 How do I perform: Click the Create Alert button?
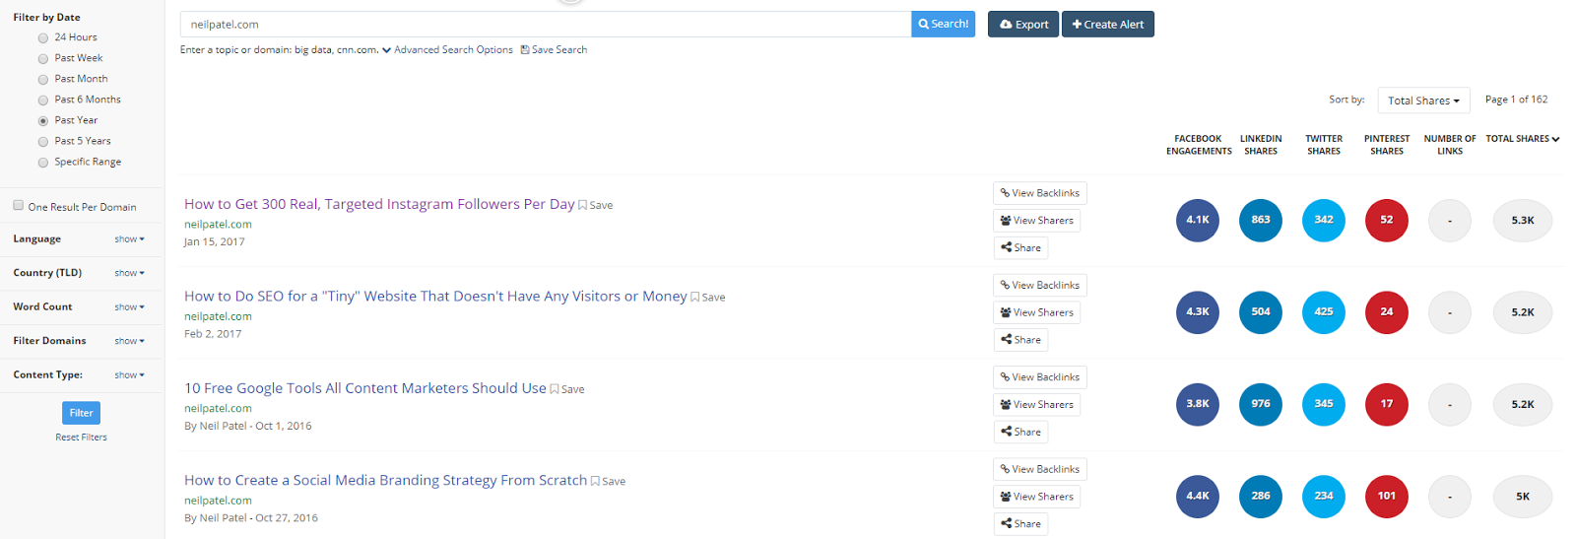point(1108,24)
